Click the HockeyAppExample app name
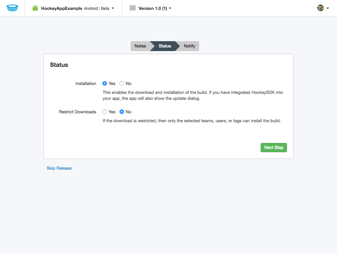This screenshot has width=337, height=253. pos(62,8)
